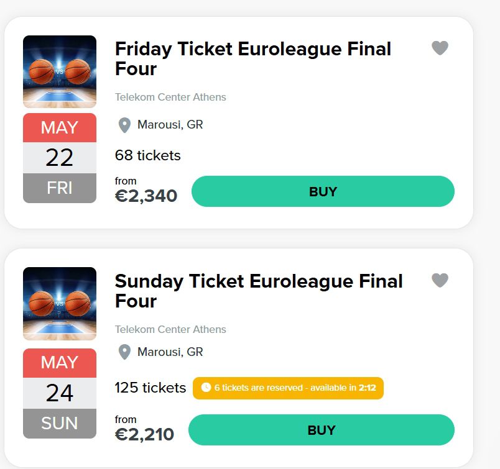Click the yellow reserved tickets notice
This screenshot has width=500, height=469.
pyautogui.click(x=288, y=388)
